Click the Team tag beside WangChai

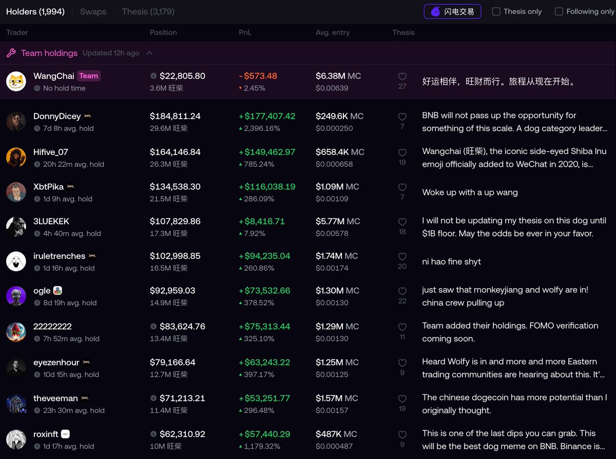click(89, 76)
